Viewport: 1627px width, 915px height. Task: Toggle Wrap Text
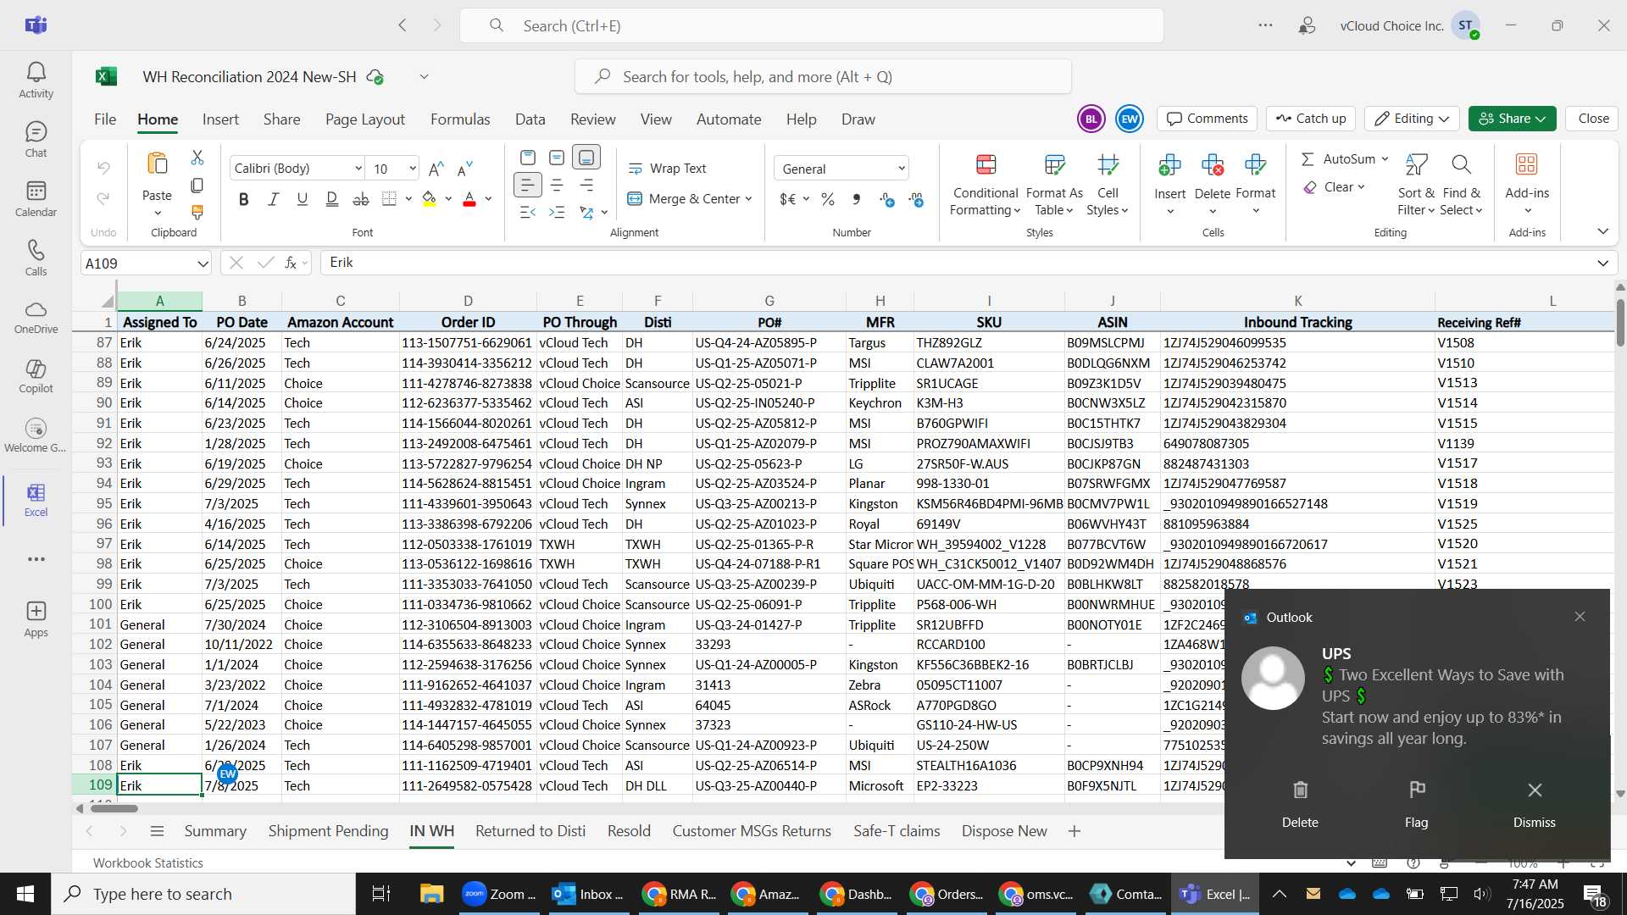[668, 169]
